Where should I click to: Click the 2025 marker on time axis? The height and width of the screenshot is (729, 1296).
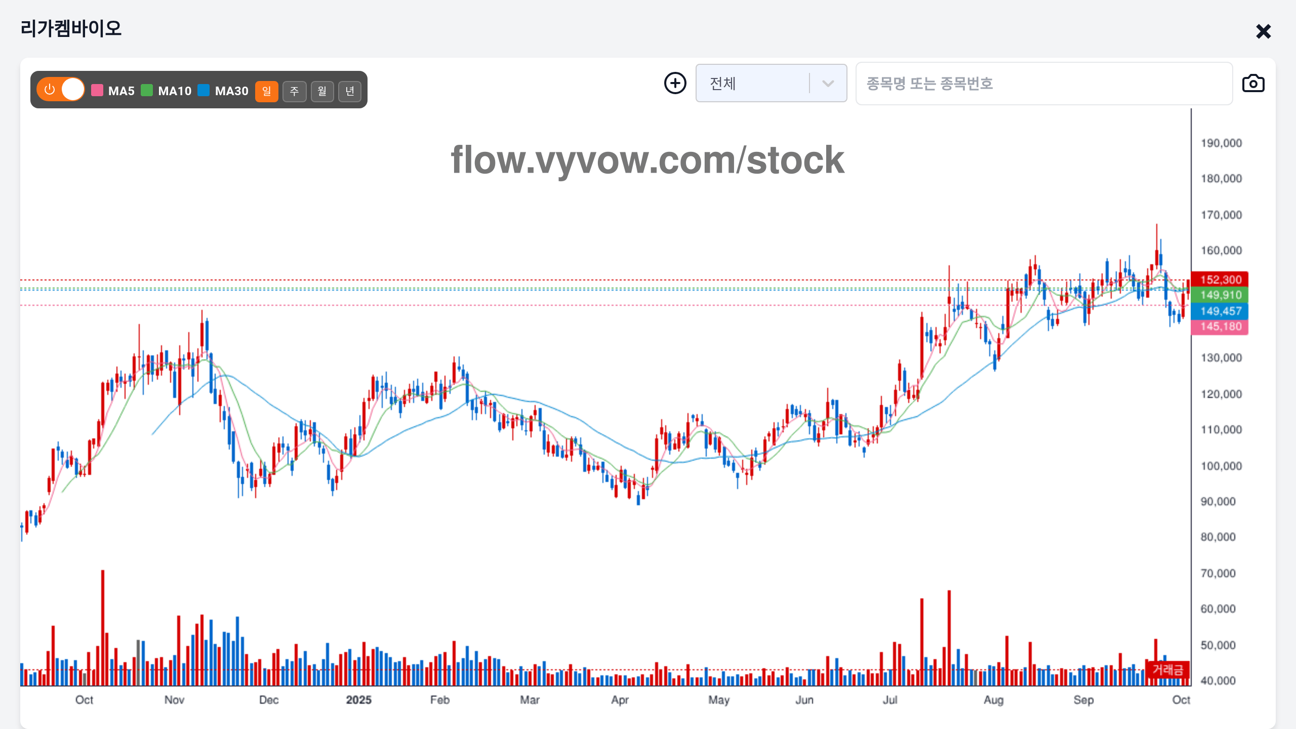tap(358, 700)
